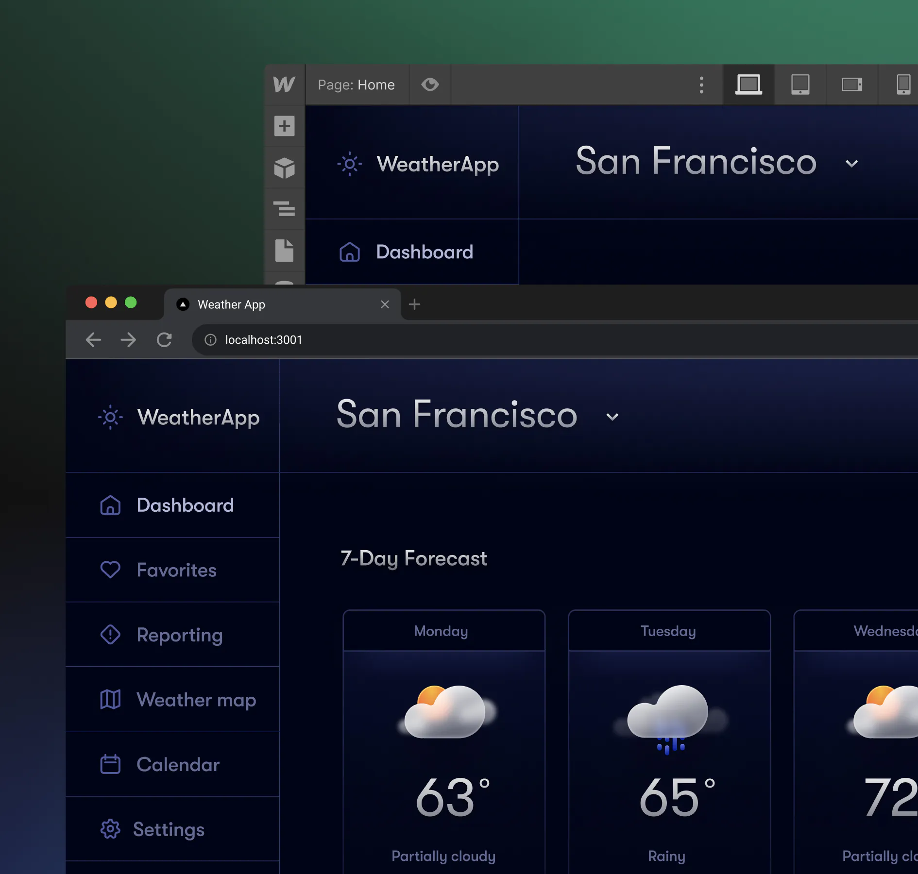Open the Page: Home selector in Webflow
This screenshot has height=874, width=918.
357,85
